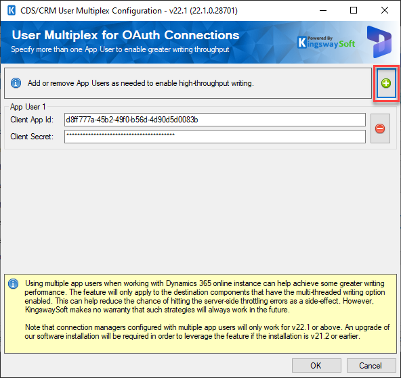Click the "User Multiplex for OAuth Connections" heading
The height and width of the screenshot is (378, 401).
(125, 35)
